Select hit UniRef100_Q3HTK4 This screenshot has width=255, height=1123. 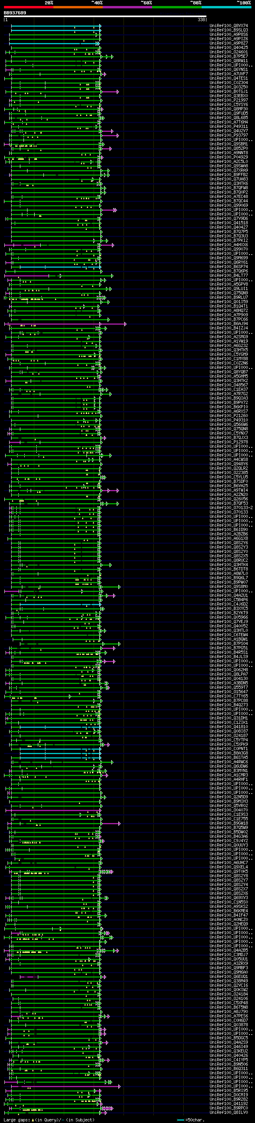click(x=229, y=565)
